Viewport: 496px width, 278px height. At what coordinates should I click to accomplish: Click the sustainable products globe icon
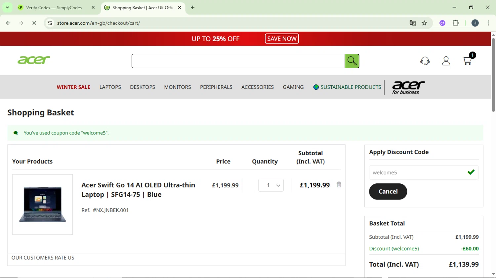click(x=316, y=87)
